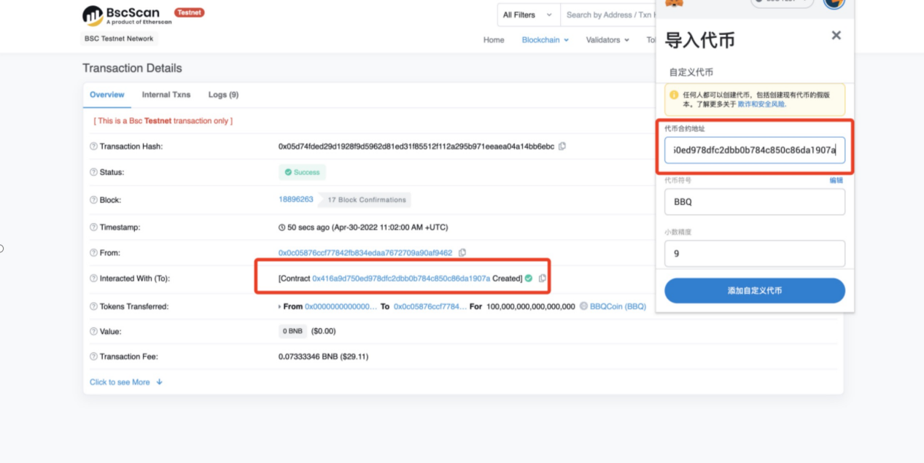
Task: Click the BBQCoin token icon
Action: tap(583, 306)
